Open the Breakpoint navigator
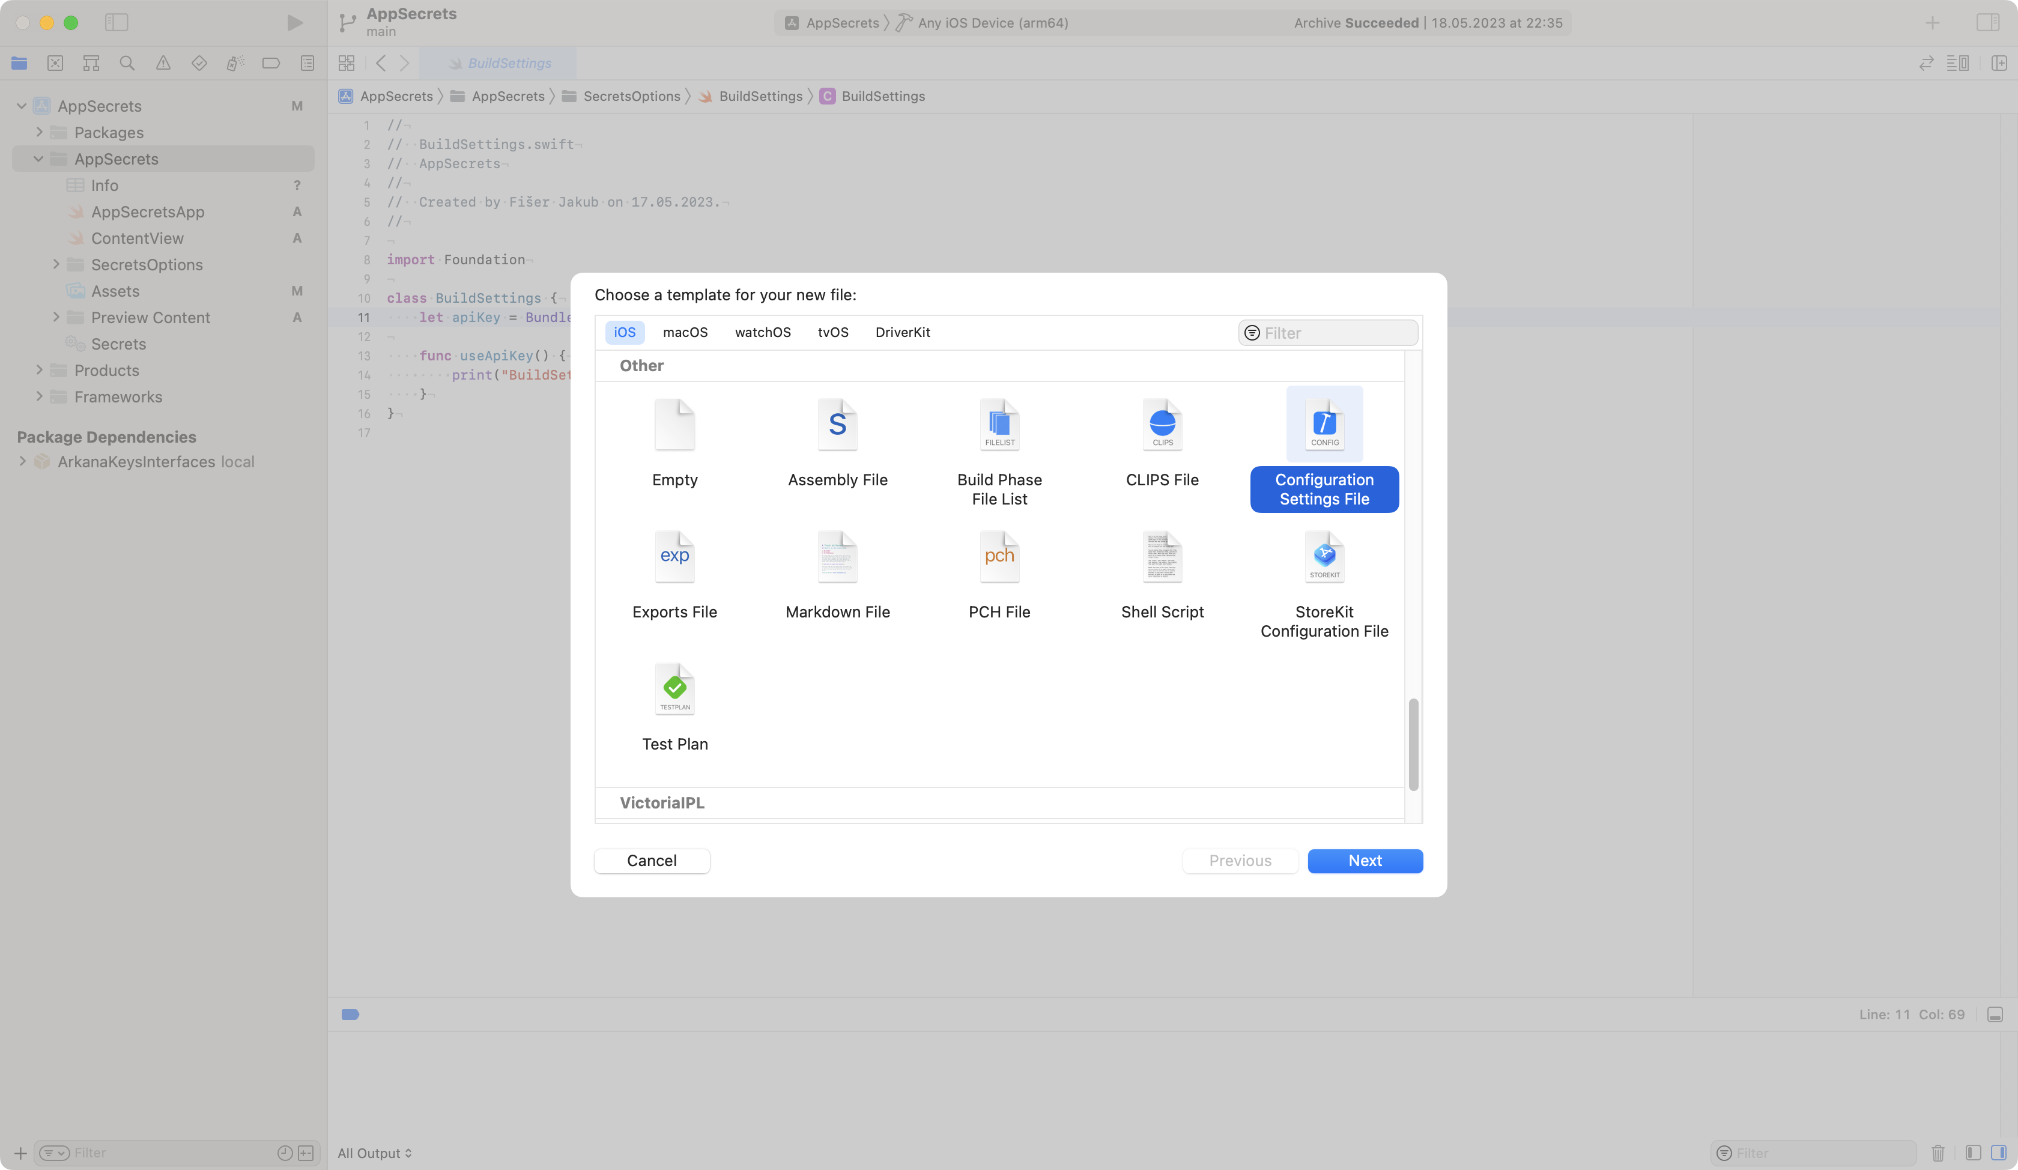The image size is (2018, 1170). 271,63
